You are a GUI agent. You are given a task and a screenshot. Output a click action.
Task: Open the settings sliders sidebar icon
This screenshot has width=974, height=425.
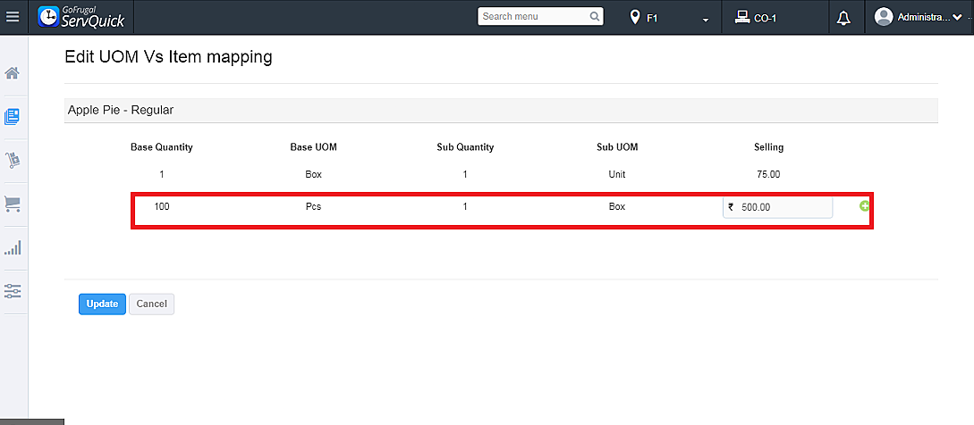click(13, 291)
